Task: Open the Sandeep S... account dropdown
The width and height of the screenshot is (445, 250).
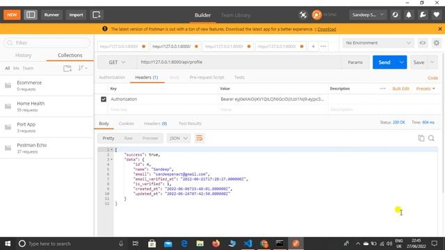Action: click(x=368, y=15)
